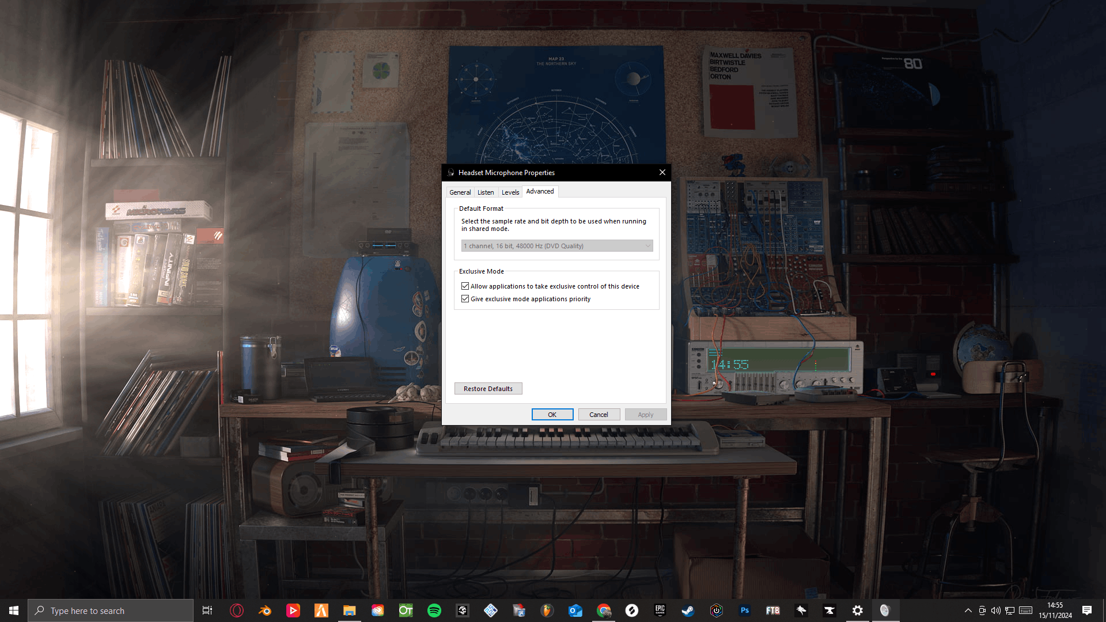Image resolution: width=1106 pixels, height=622 pixels.
Task: Open Spotify from the taskbar
Action: [x=434, y=610]
